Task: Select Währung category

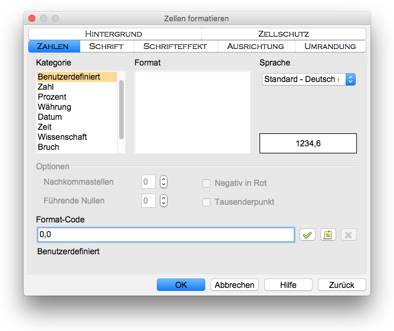Action: [x=77, y=107]
